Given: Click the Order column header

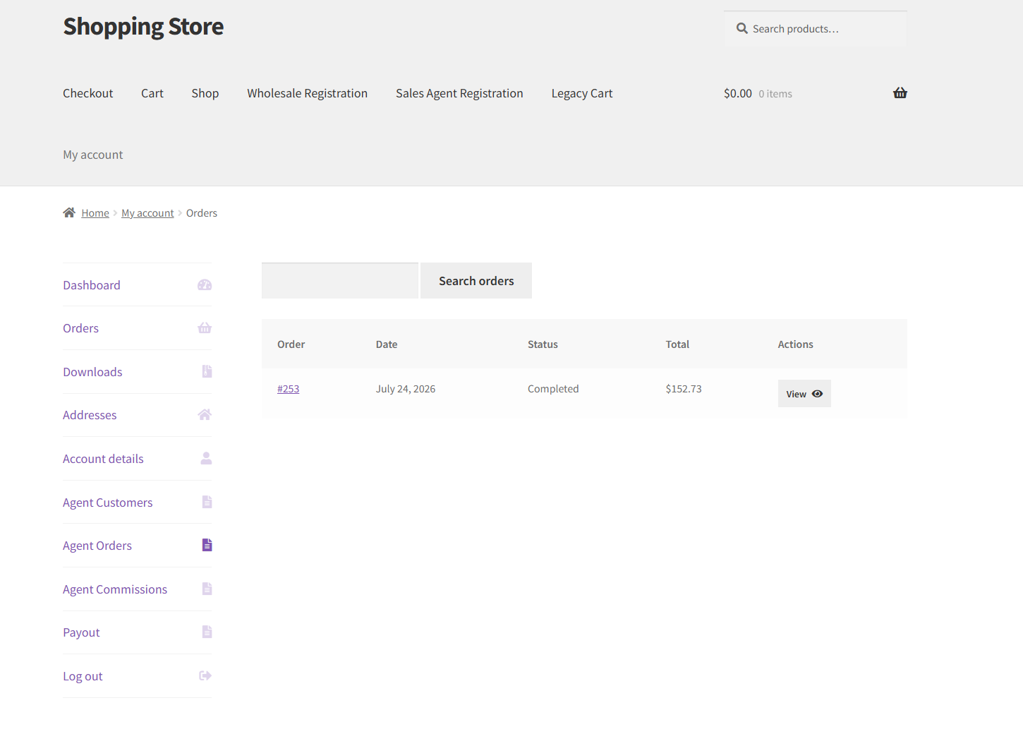Looking at the screenshot, I should (x=291, y=344).
